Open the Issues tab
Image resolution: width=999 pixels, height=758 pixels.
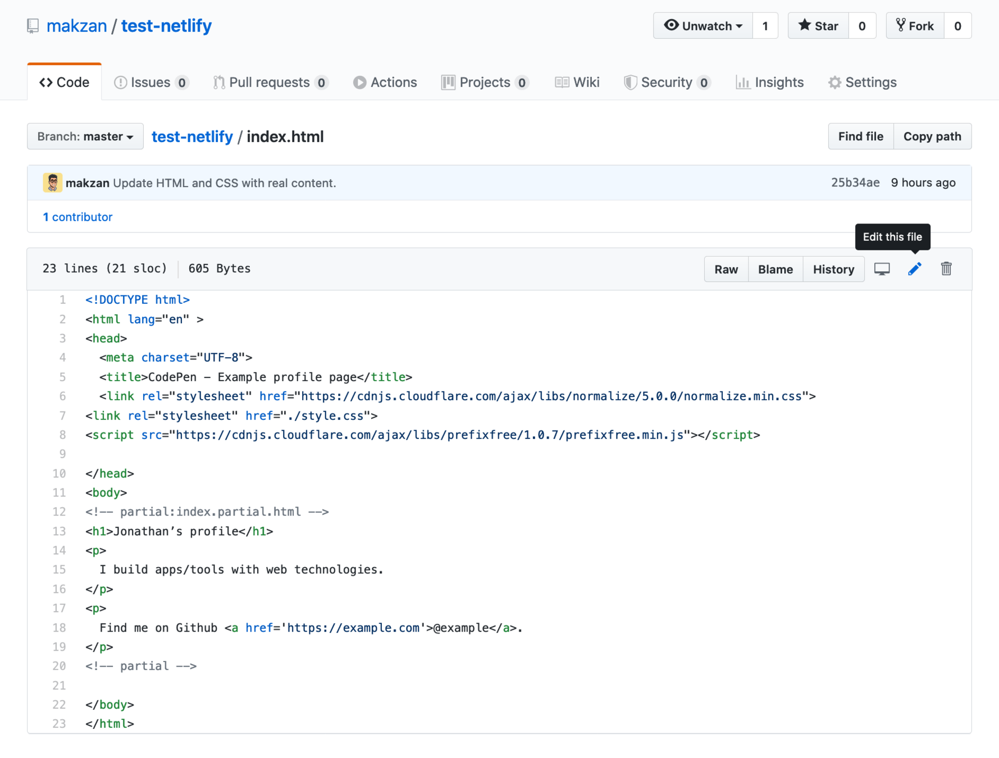[151, 83]
